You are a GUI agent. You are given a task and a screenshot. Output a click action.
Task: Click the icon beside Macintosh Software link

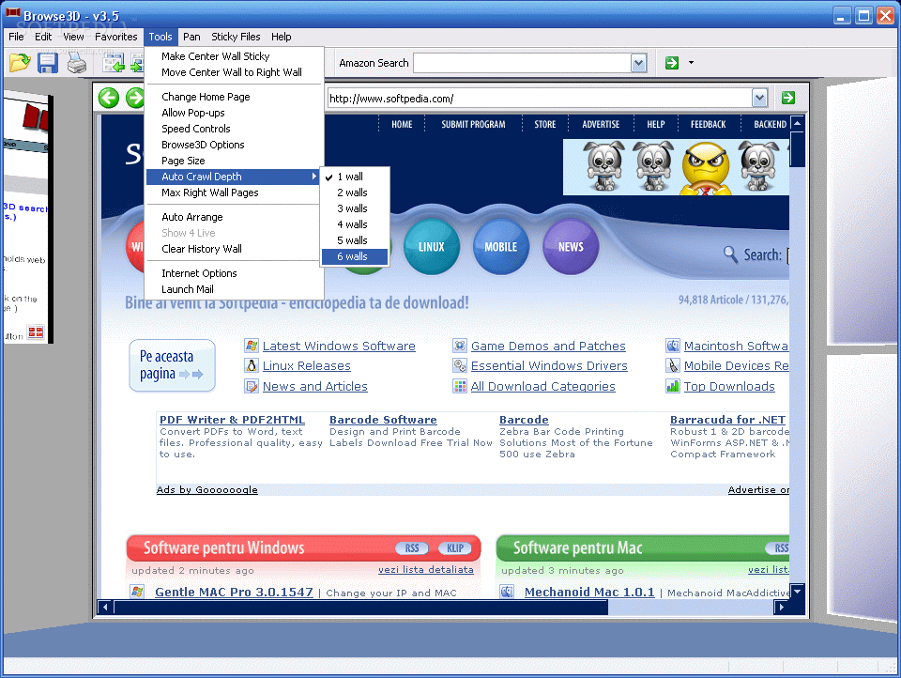pos(672,346)
